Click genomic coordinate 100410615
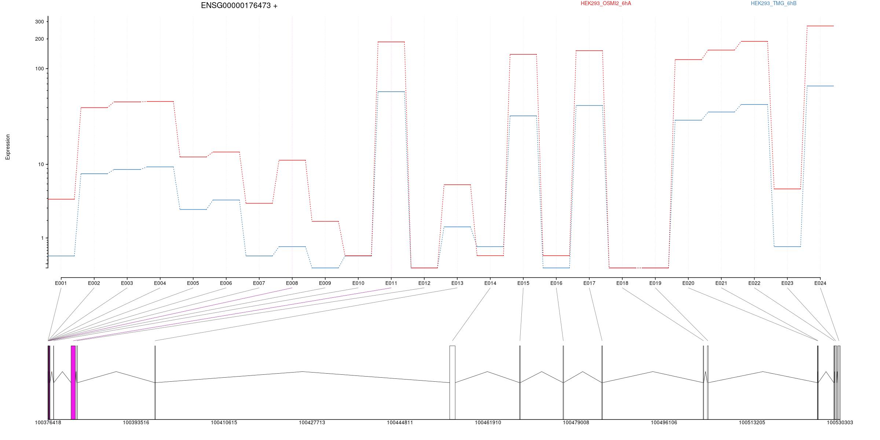Image resolution: width=880 pixels, height=440 pixels. tap(224, 423)
